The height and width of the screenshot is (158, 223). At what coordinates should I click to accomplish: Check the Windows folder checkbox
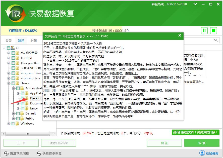tap(13, 123)
